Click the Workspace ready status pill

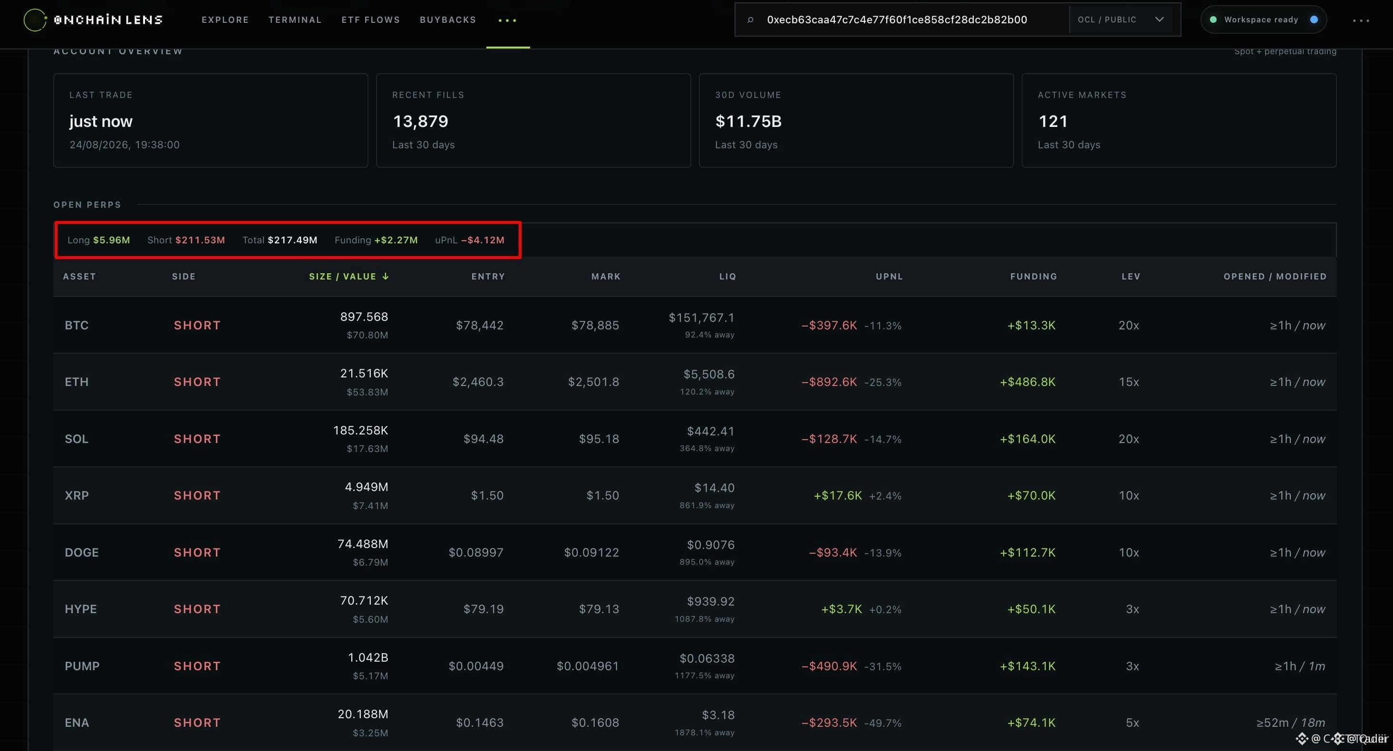pyautogui.click(x=1263, y=19)
